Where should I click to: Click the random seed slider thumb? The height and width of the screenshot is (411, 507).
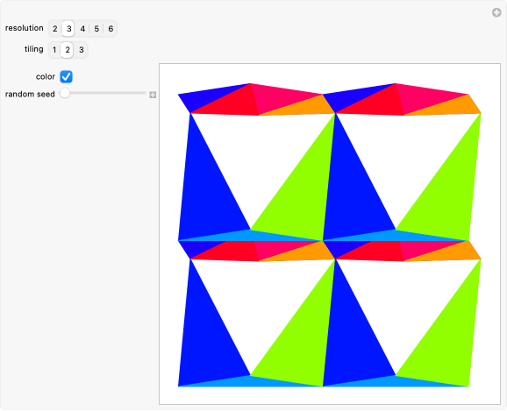tap(65, 93)
